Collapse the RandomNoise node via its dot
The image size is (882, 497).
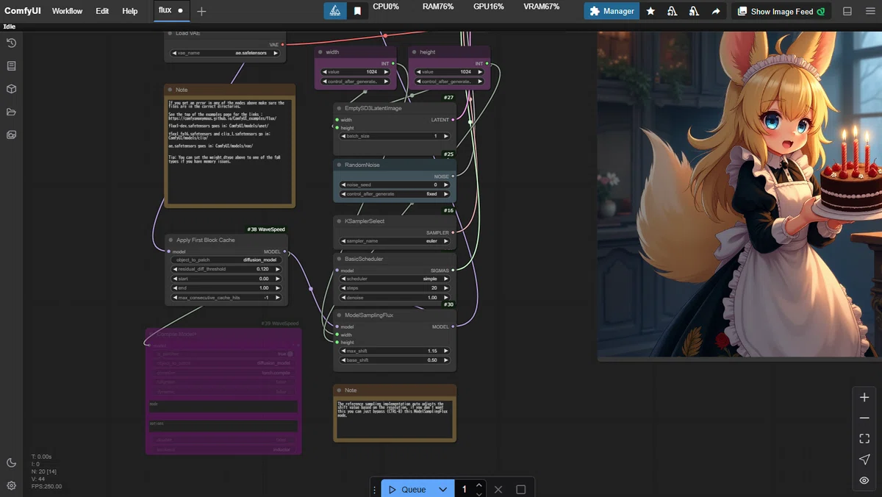[x=340, y=165]
